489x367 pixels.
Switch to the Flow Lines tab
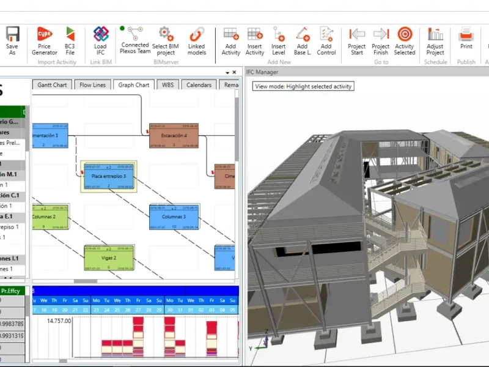[93, 85]
